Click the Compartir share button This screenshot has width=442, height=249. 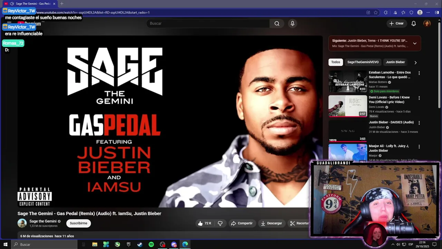click(x=242, y=223)
